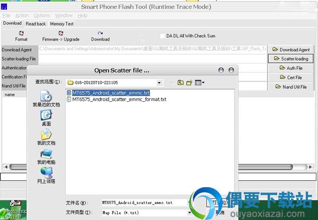Click the scroll left arrow of main list
This screenshot has height=220, width=318.
tap(6, 167)
